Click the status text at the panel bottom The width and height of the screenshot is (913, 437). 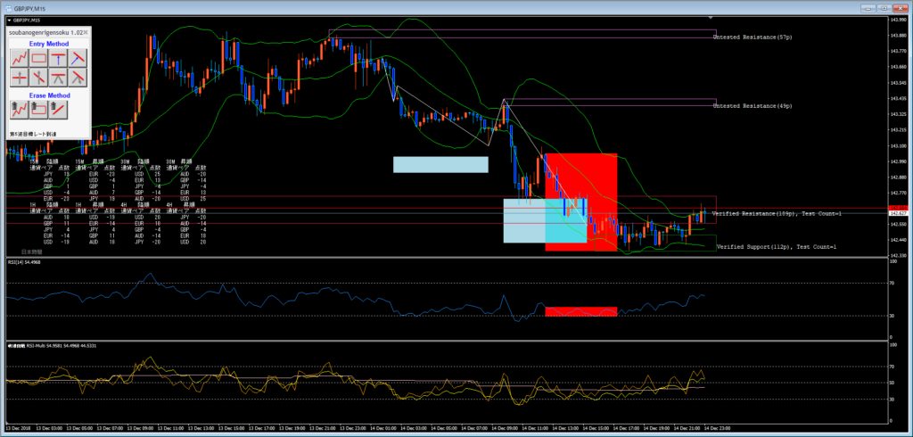[33, 134]
